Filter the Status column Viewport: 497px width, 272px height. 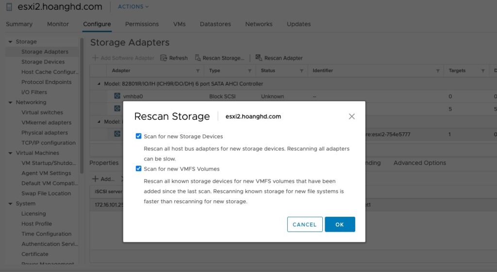tap(301, 71)
